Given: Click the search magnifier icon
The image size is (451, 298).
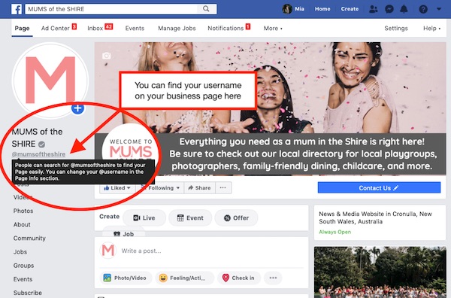Looking at the screenshot, I should click(206, 9).
